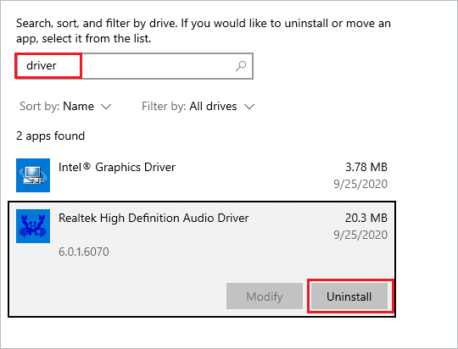This screenshot has width=458, height=349.
Task: Click the 3.78 MB size text
Action: (366, 167)
